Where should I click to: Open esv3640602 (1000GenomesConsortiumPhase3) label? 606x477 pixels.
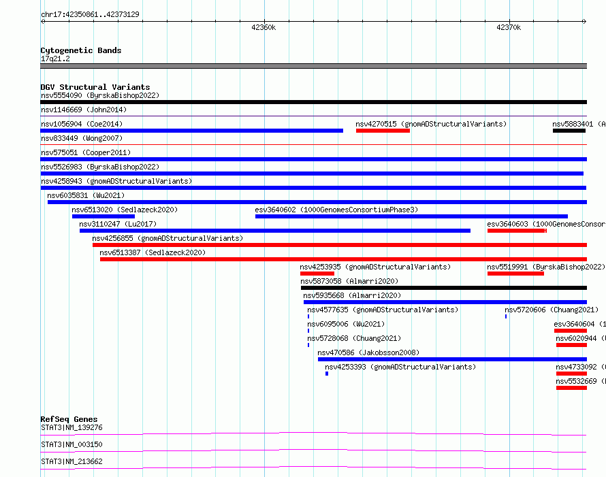pyautogui.click(x=336, y=210)
